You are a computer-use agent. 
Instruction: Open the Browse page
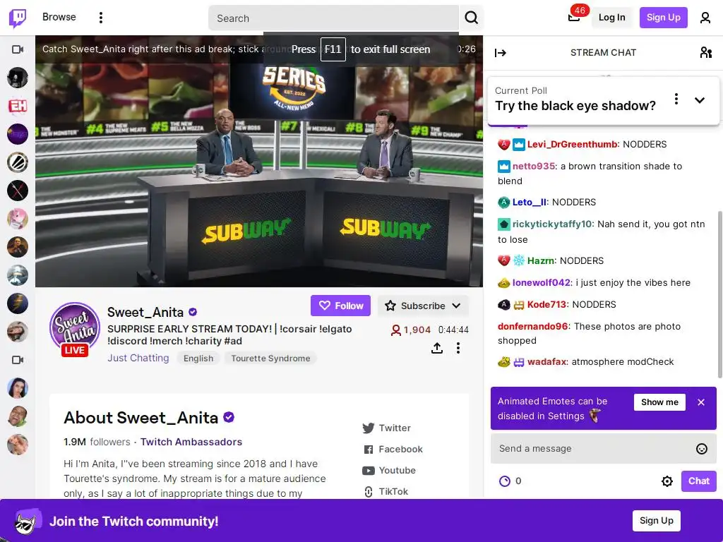pos(59,17)
